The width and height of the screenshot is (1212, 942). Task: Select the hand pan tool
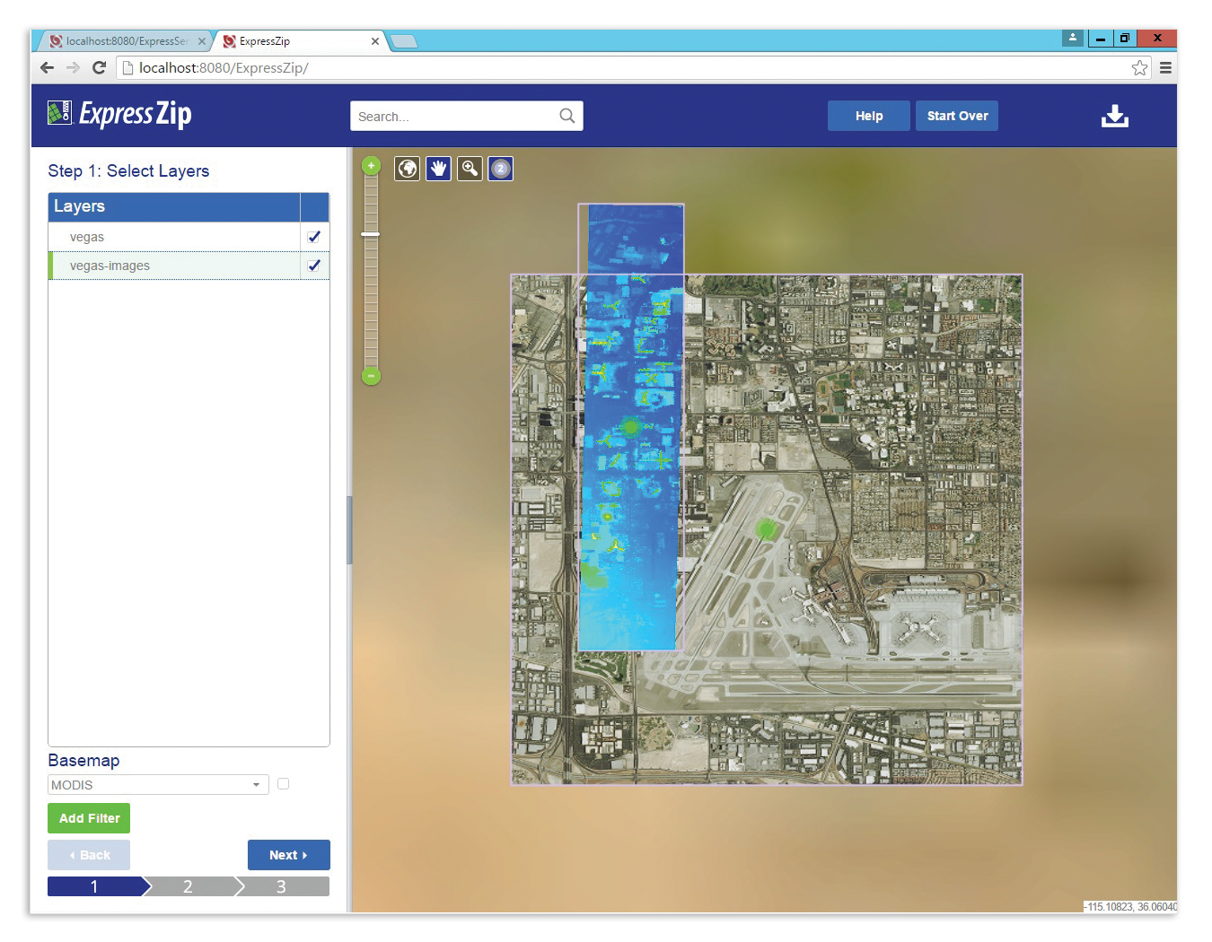[438, 169]
